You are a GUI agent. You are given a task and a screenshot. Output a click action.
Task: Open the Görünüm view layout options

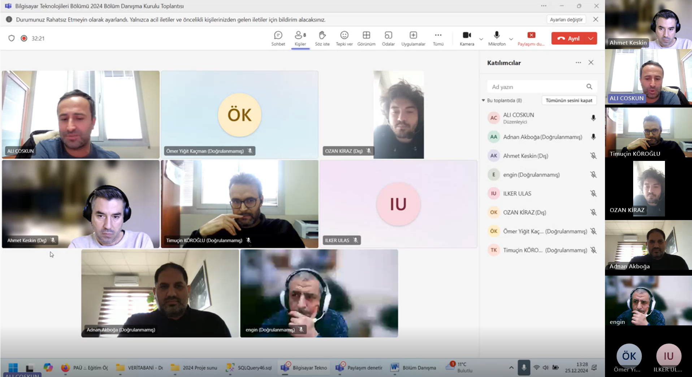(366, 38)
